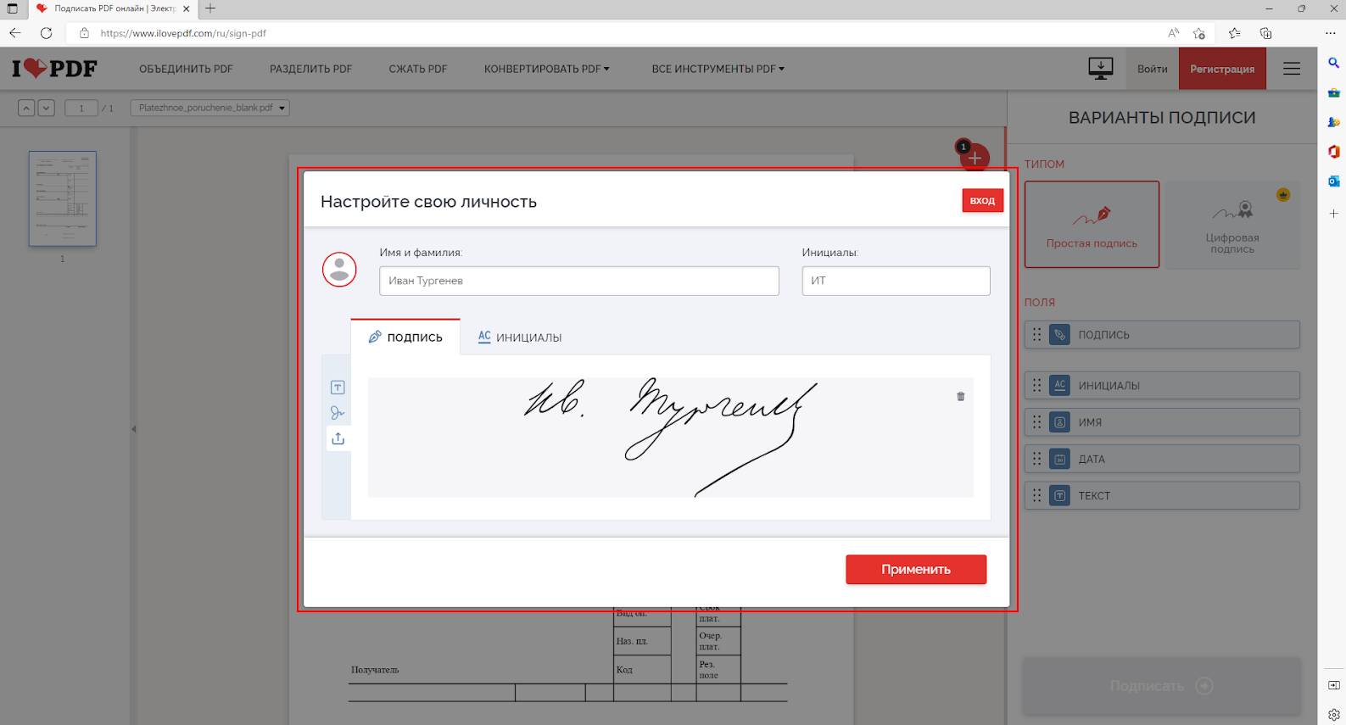Click the Инициалы input field
Screen dimensions: 1346x725
(x=896, y=281)
